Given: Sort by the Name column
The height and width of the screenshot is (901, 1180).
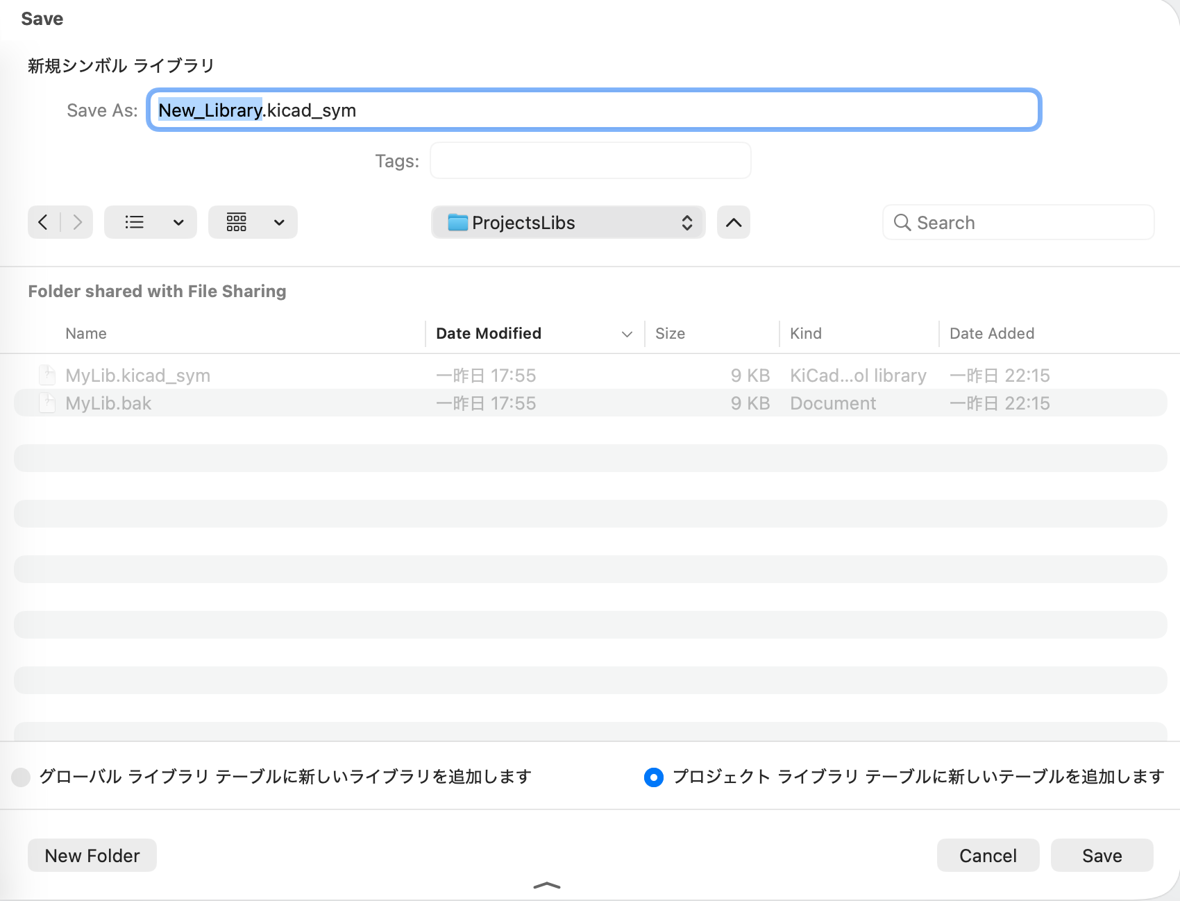Looking at the screenshot, I should pyautogui.click(x=86, y=333).
